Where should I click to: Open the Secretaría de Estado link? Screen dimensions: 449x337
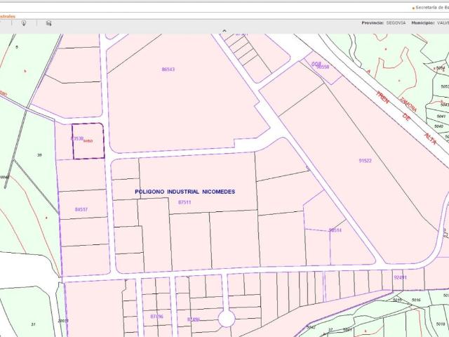click(429, 7)
